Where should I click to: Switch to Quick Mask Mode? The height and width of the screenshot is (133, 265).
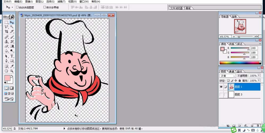pyautogui.click(x=11, y=88)
